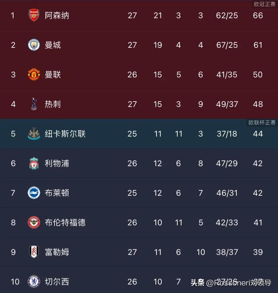Select the 纽卡斯尔联 team name

pos(65,134)
